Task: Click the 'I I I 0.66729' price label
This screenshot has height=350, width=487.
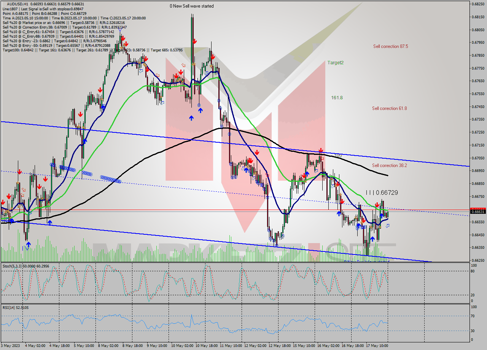Action: point(382,193)
